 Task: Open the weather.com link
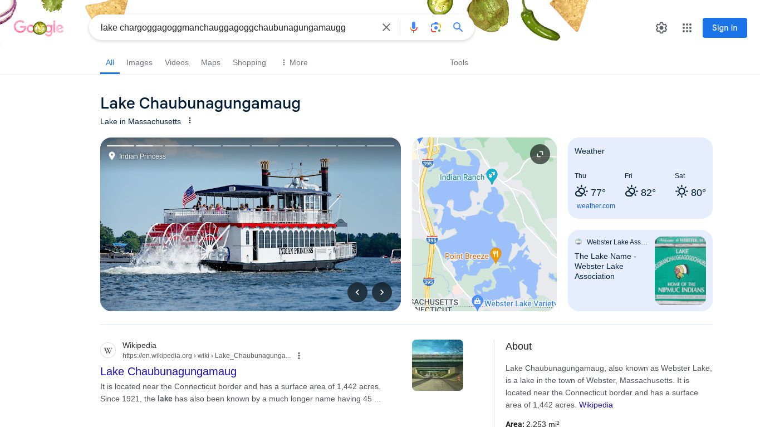click(x=596, y=206)
